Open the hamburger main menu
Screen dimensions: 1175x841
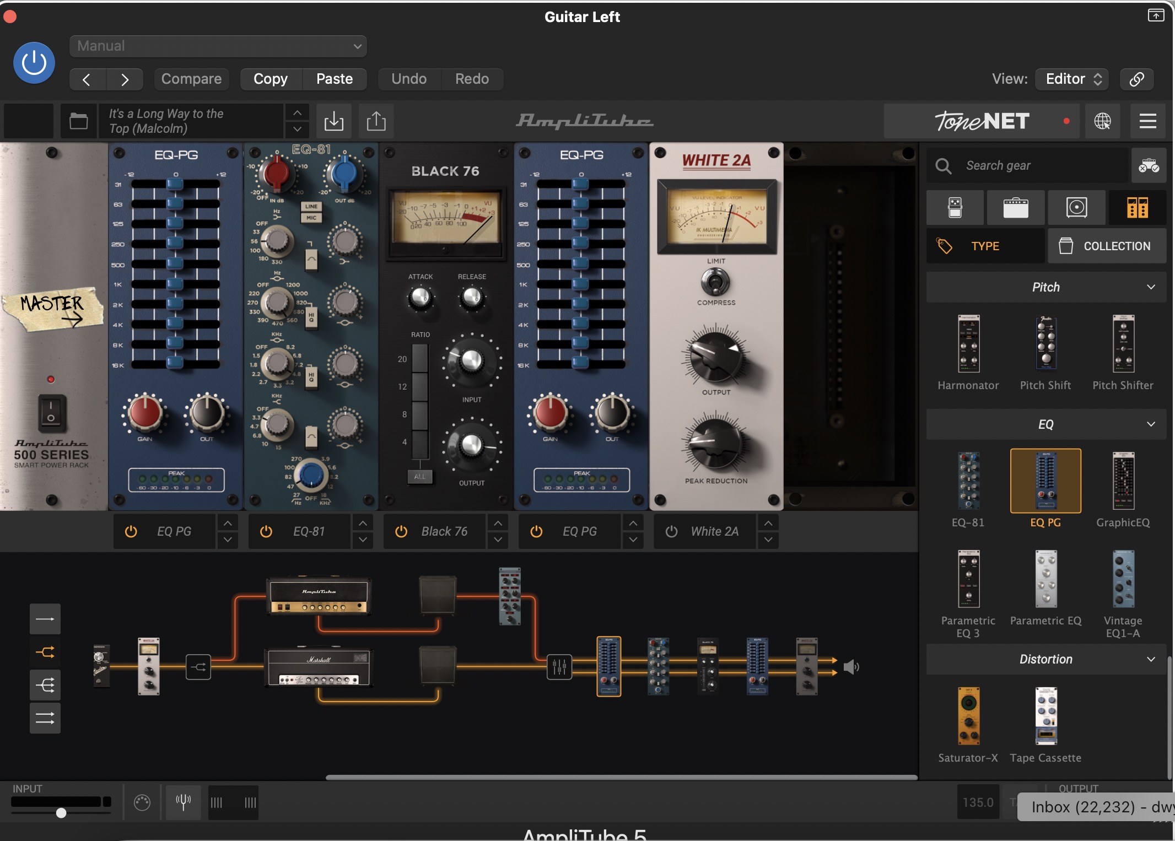coord(1148,121)
